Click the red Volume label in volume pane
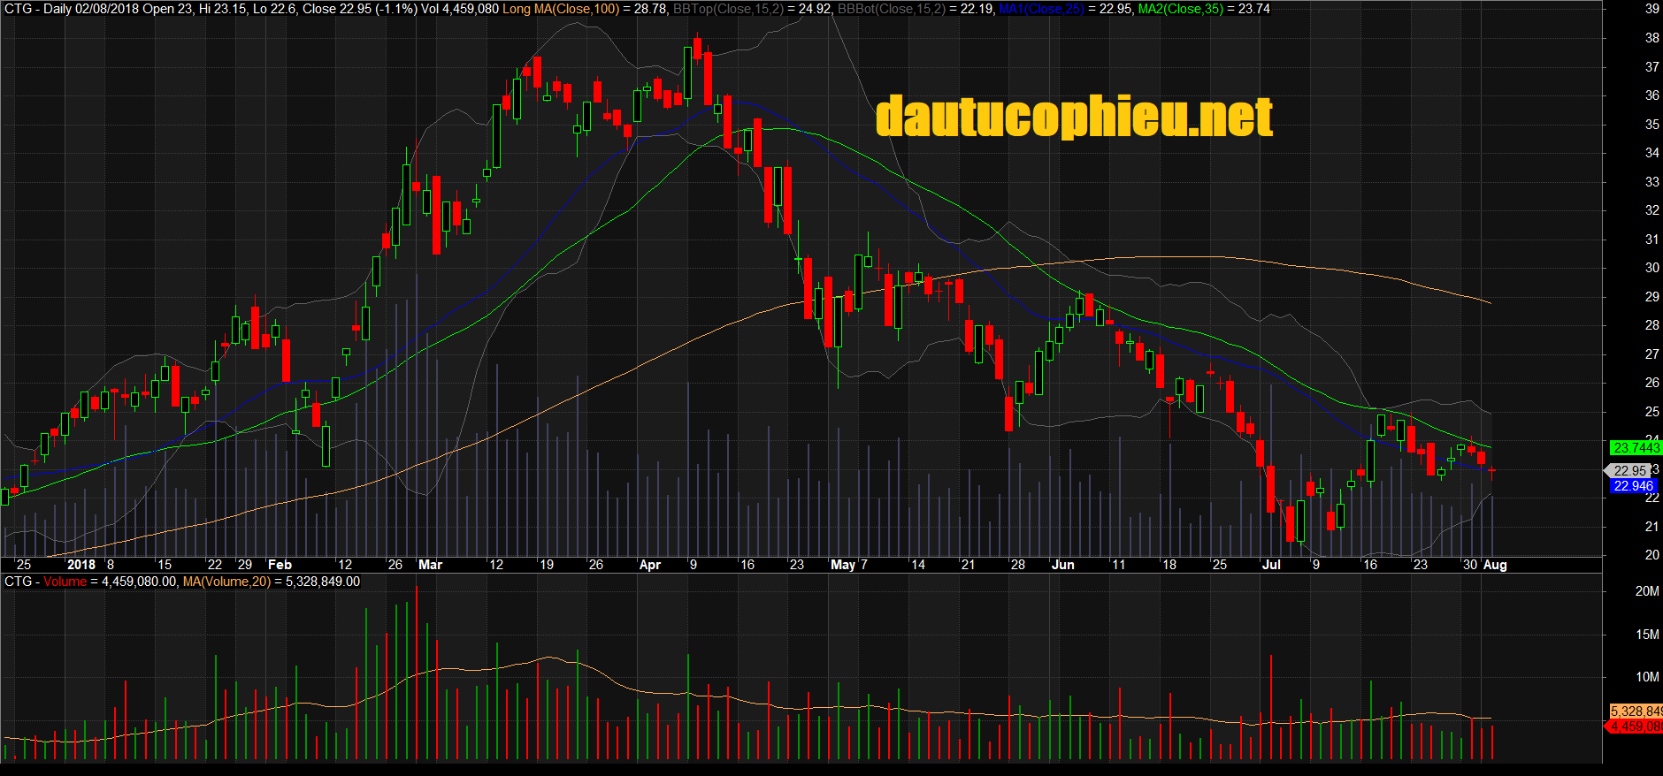1663x776 pixels. [x=65, y=582]
